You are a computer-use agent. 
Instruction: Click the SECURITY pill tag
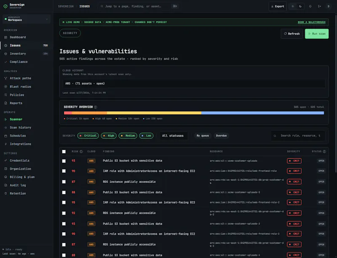[70, 33]
